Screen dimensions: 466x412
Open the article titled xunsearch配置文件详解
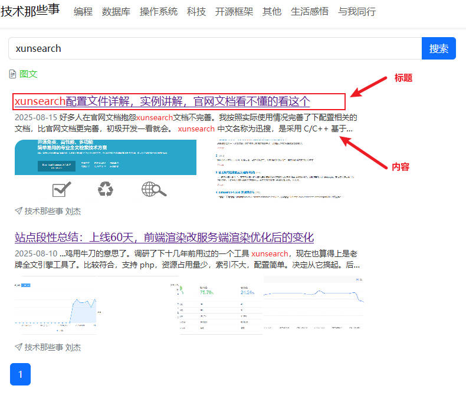click(x=162, y=101)
